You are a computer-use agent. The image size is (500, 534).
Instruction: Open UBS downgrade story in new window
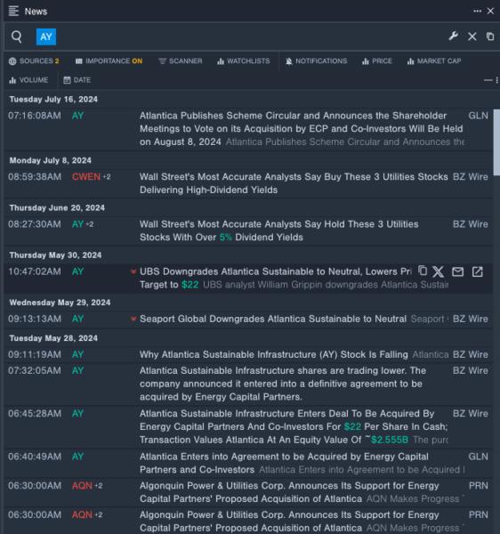click(x=477, y=271)
